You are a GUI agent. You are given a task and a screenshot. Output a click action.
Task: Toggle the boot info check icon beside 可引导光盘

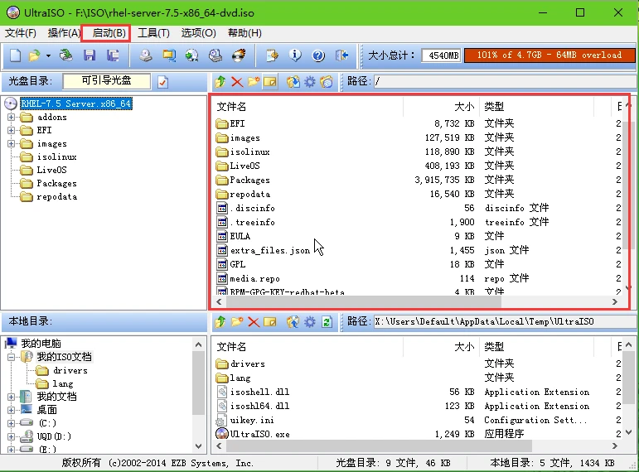(x=162, y=82)
